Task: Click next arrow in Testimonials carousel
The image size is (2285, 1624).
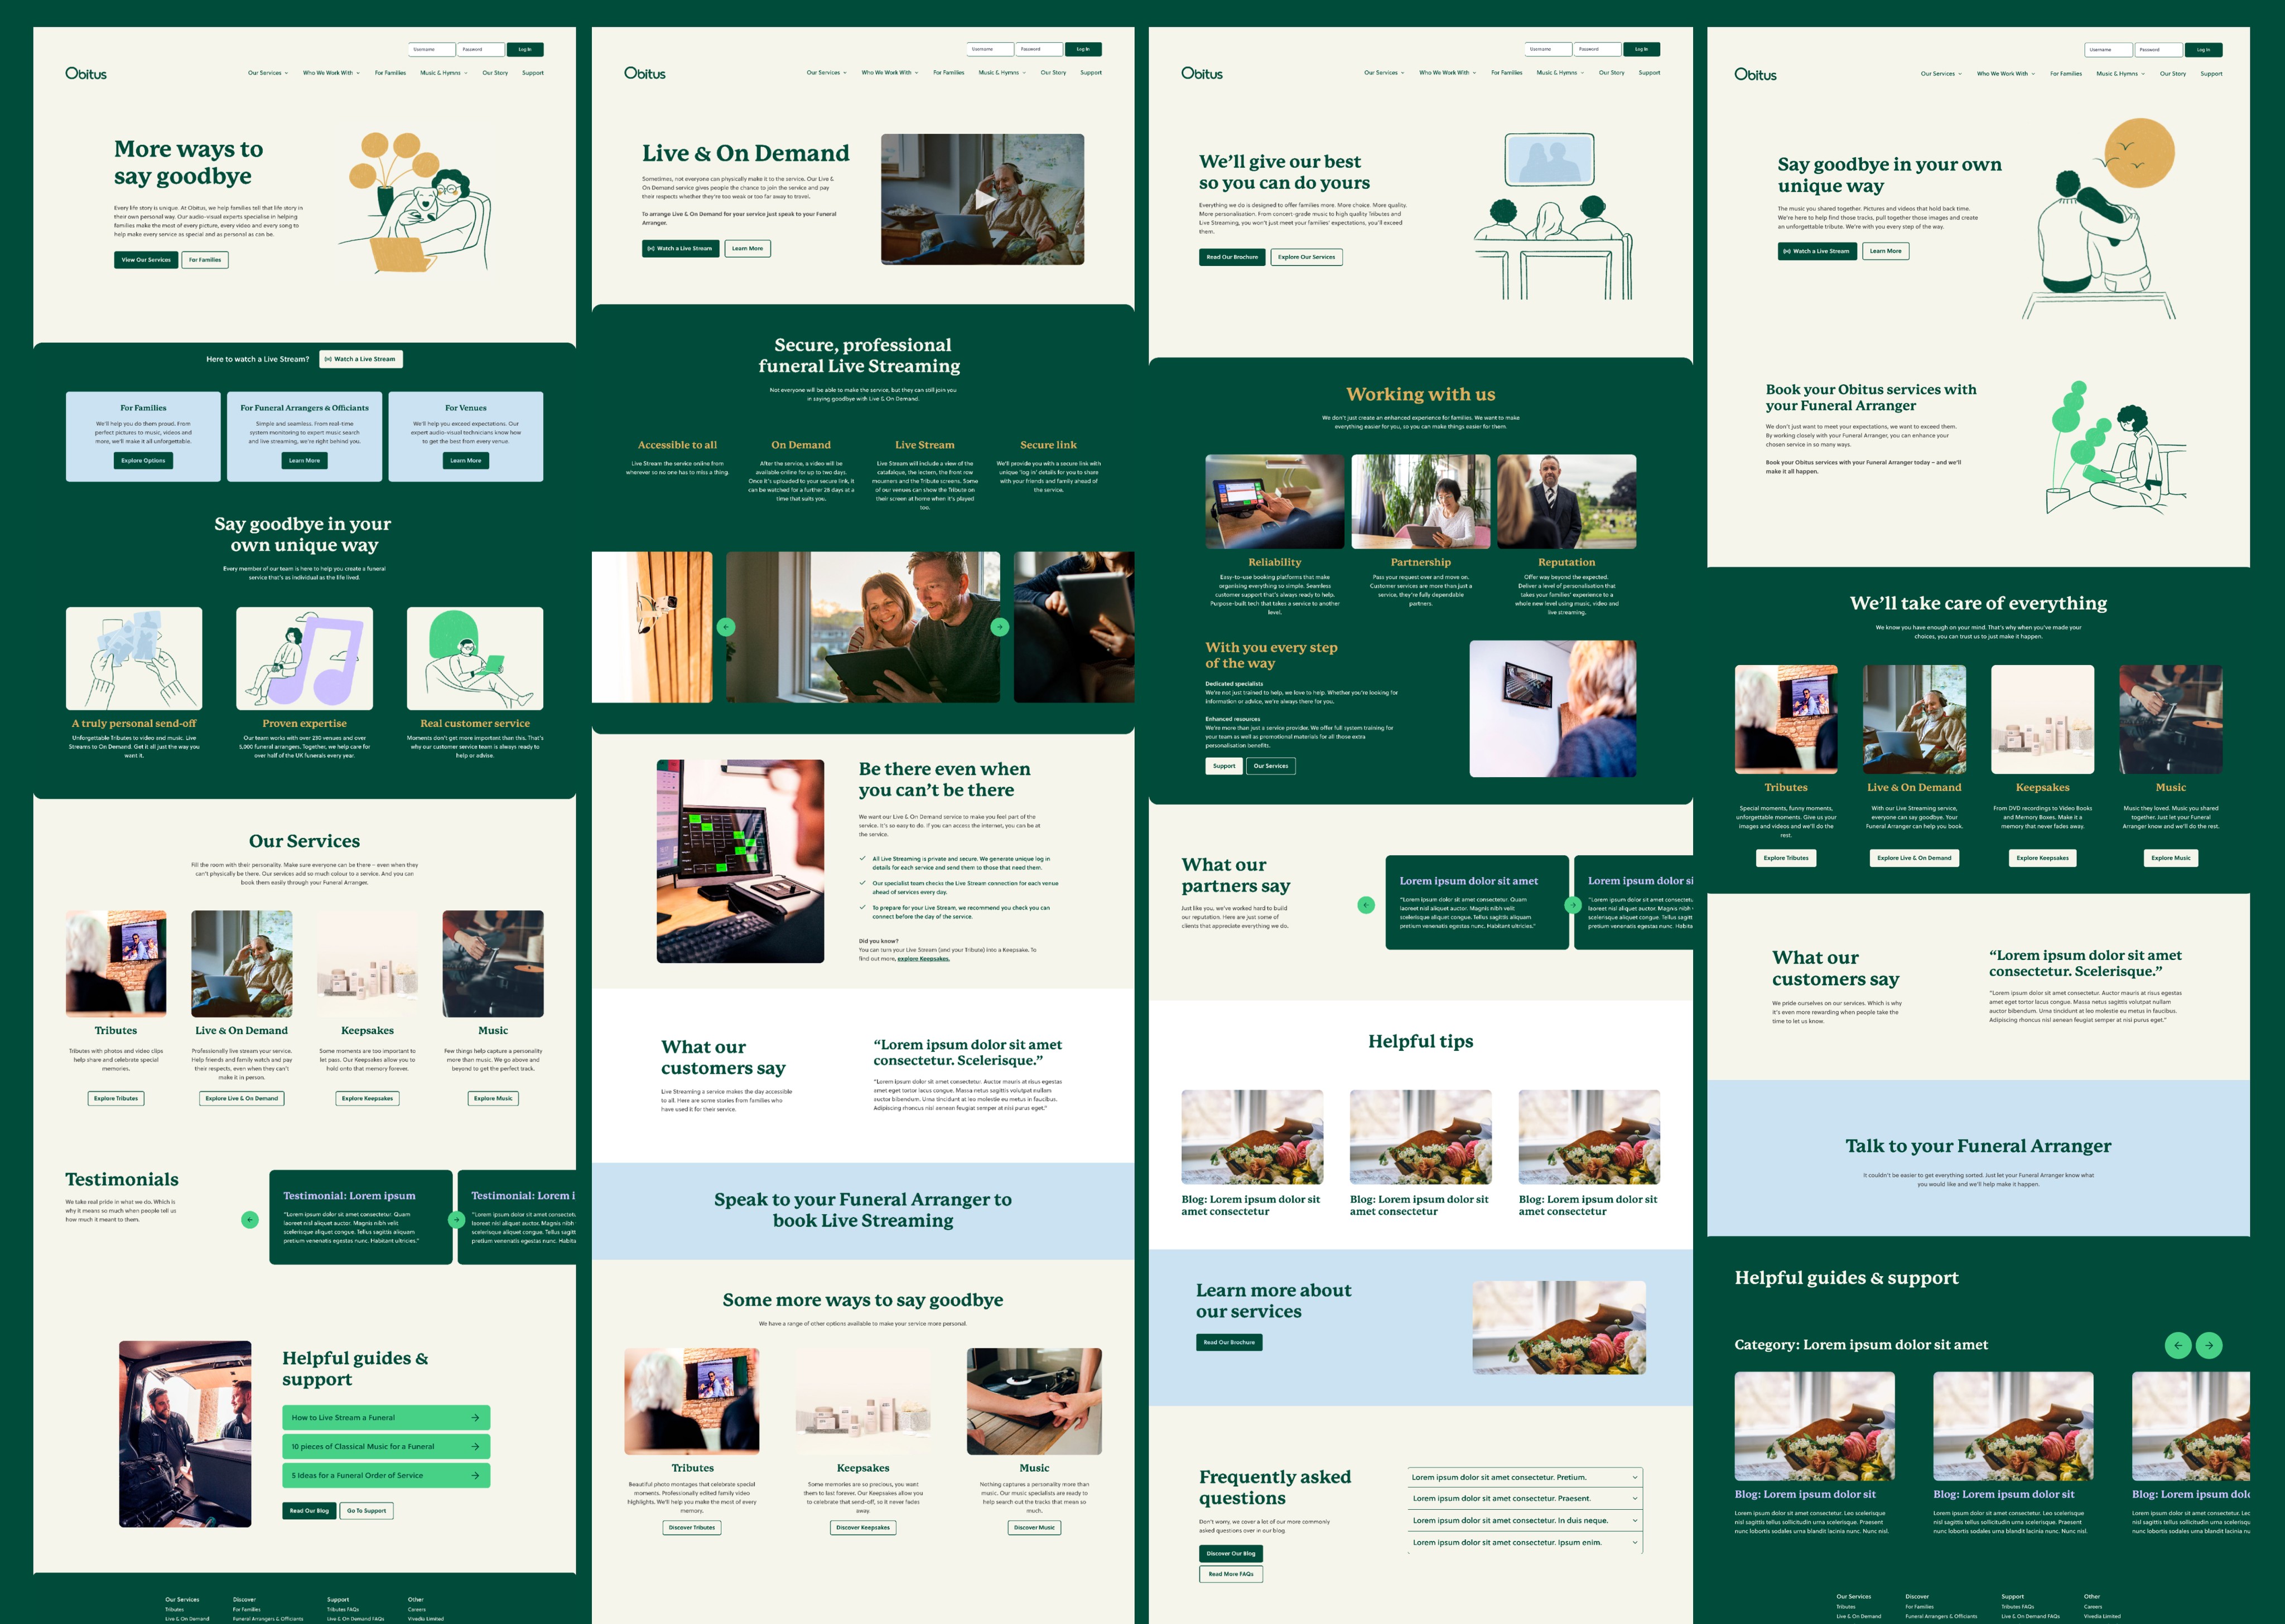Action: (456, 1219)
